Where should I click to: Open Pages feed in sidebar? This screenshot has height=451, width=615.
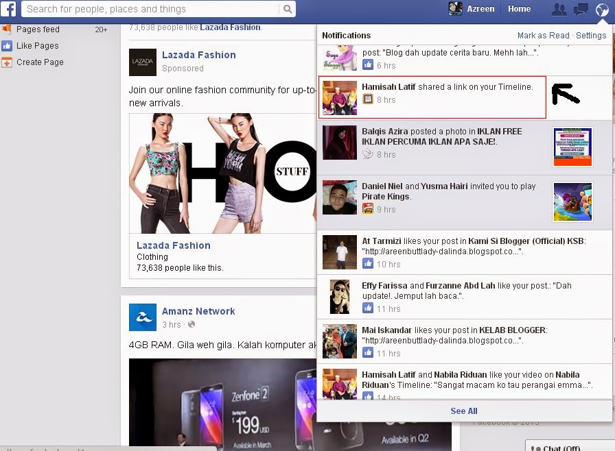(x=38, y=29)
